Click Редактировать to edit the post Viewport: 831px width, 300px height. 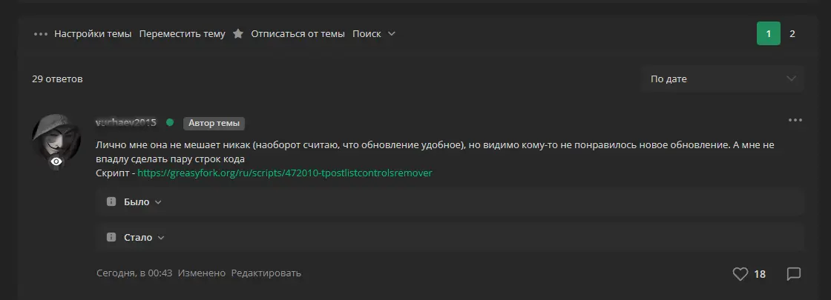266,273
